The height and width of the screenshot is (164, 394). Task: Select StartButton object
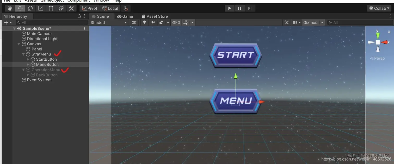tap(46, 59)
